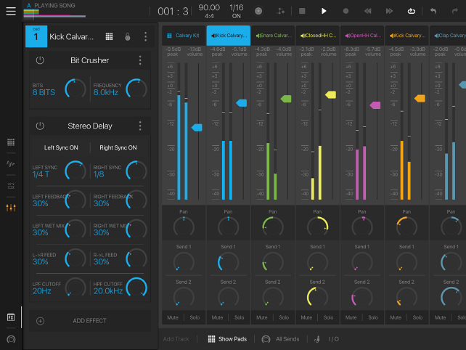
Task: Redo the last action
Action: click(x=454, y=11)
